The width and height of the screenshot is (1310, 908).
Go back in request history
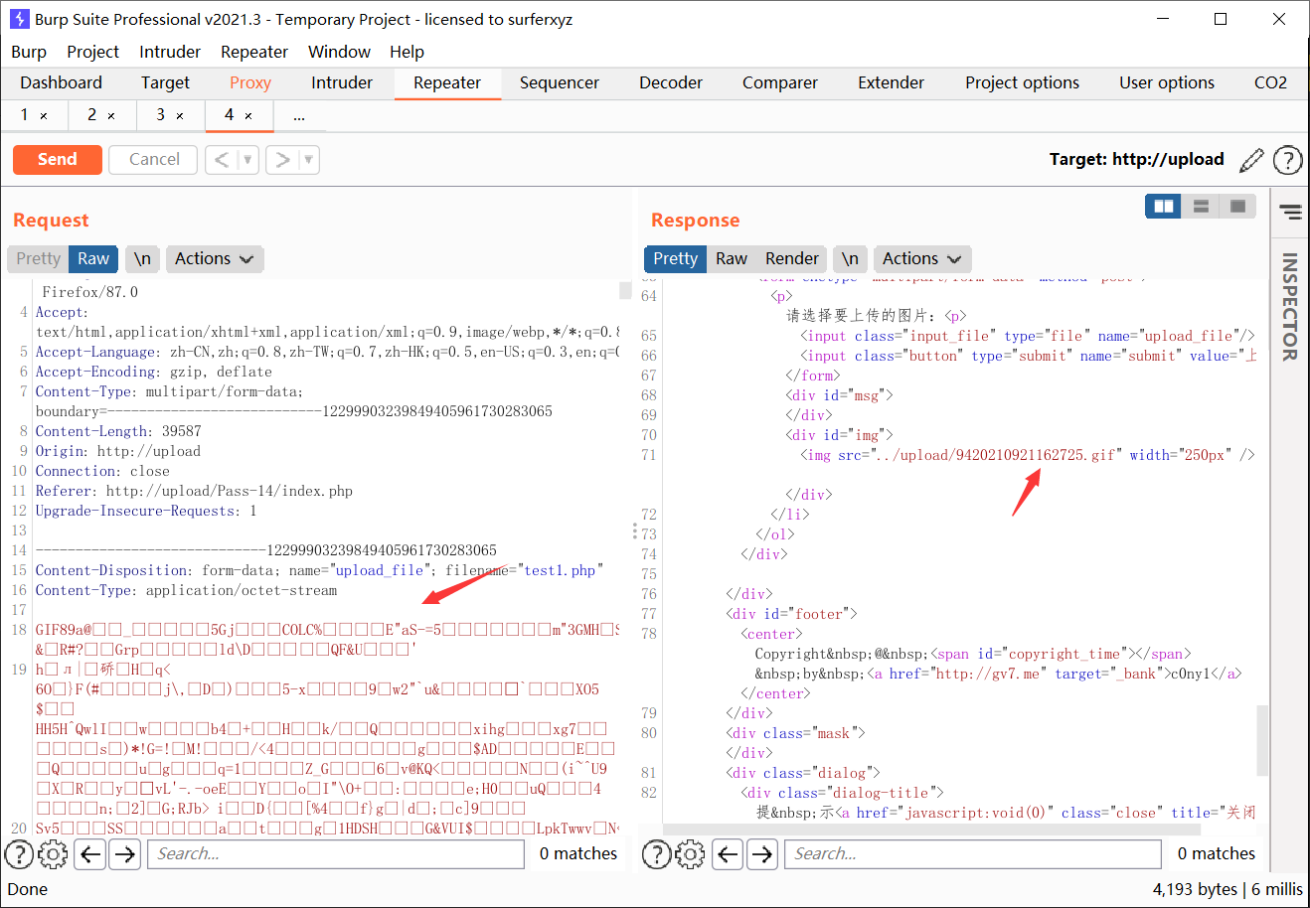222,160
